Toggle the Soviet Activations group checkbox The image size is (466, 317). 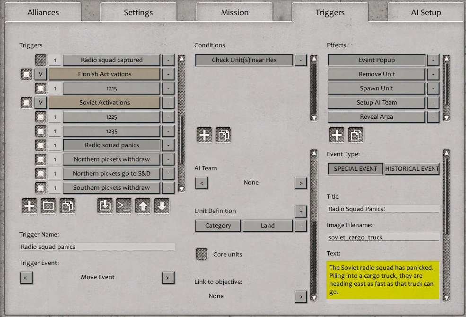[26, 103]
